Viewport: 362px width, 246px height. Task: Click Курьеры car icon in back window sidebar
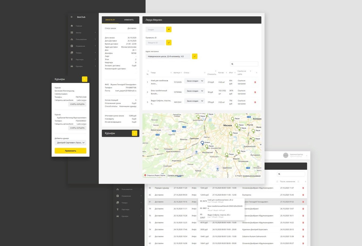[118, 216]
